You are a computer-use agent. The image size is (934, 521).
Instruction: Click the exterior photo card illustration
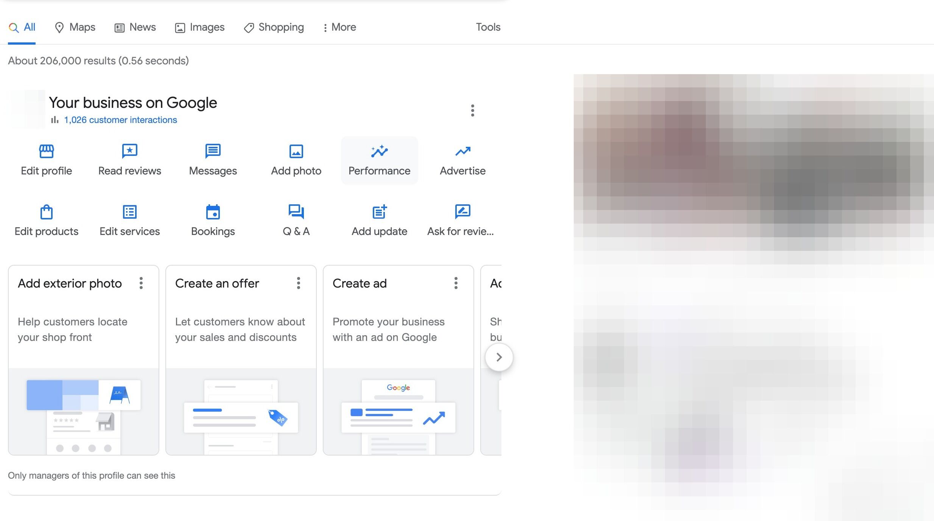[84, 412]
